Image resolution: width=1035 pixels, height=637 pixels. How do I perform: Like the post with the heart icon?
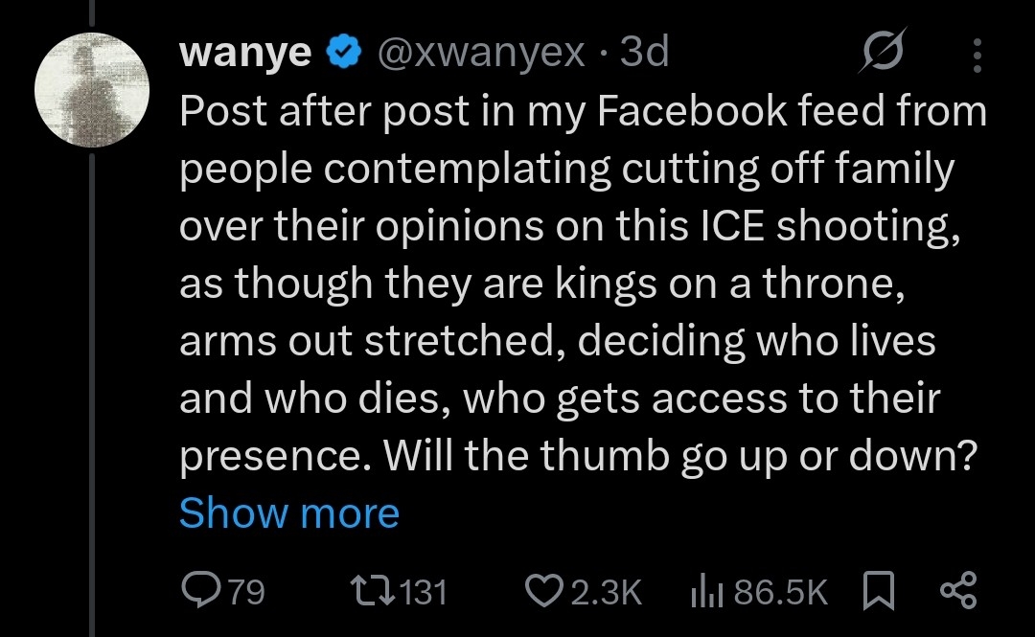pyautogui.click(x=545, y=591)
